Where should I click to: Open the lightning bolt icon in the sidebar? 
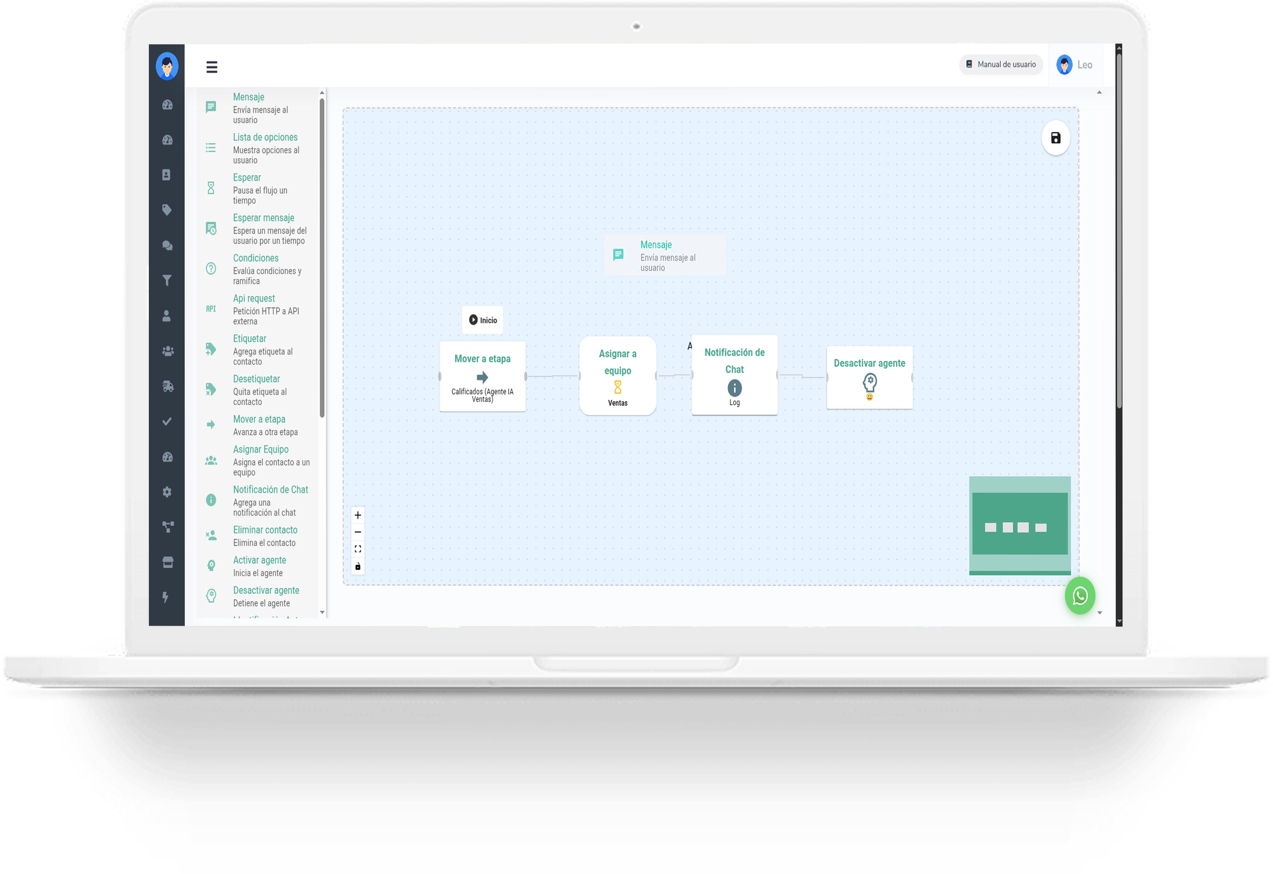(x=165, y=597)
